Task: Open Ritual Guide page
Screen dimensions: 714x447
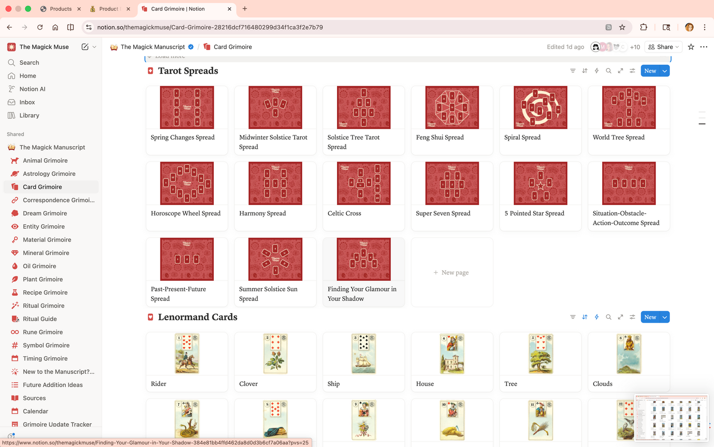Action: pos(51,319)
